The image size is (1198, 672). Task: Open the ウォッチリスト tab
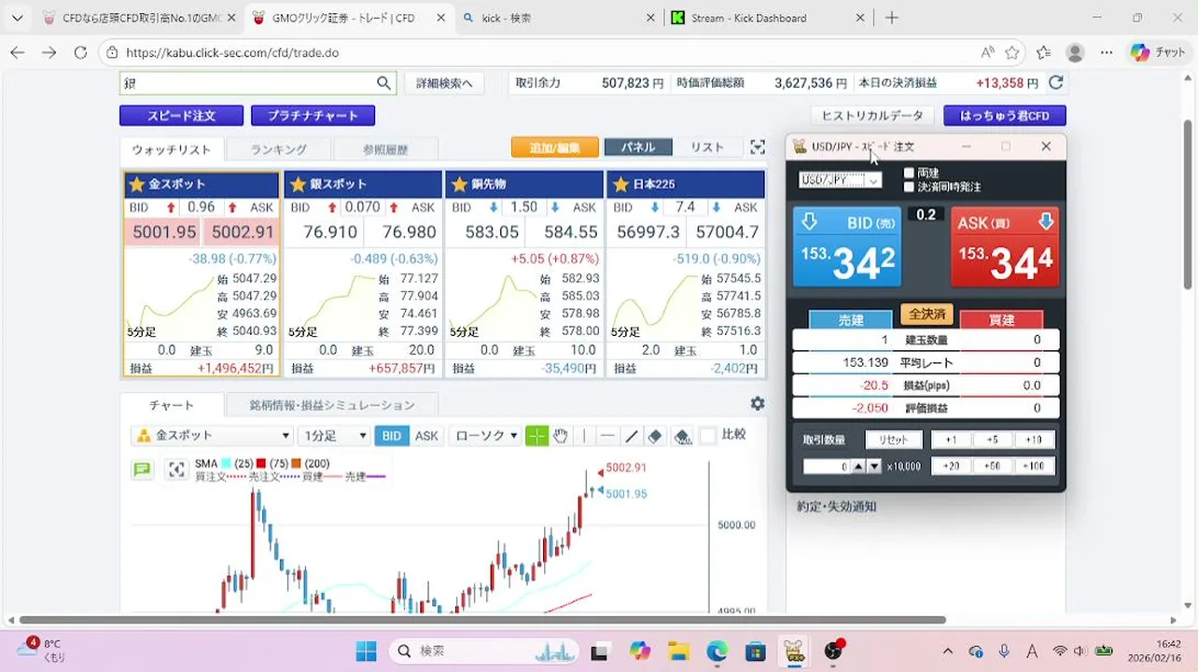click(172, 149)
